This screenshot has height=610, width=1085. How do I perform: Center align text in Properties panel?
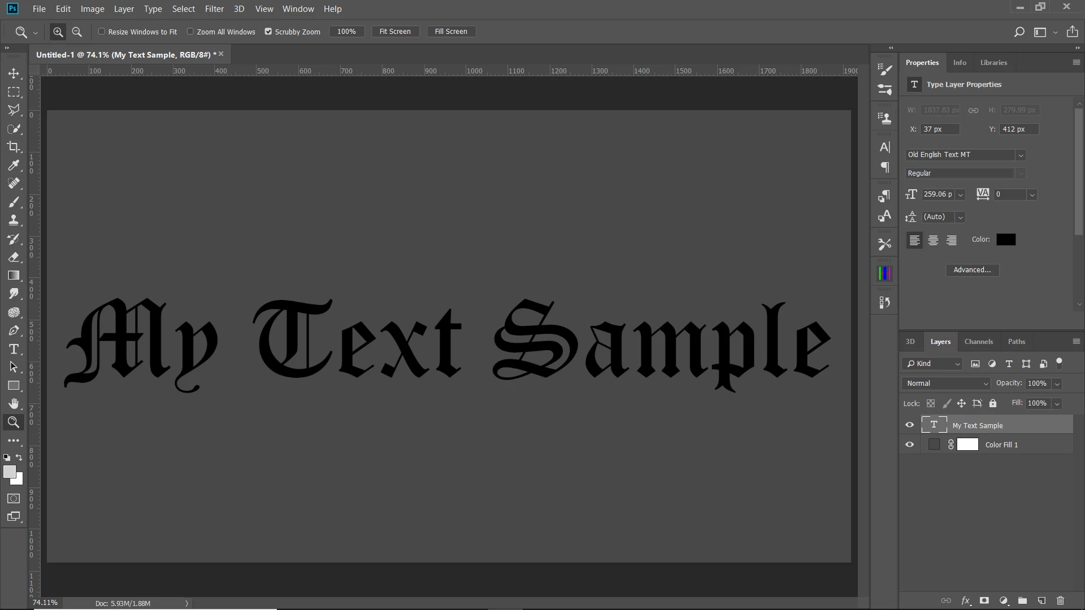(933, 240)
